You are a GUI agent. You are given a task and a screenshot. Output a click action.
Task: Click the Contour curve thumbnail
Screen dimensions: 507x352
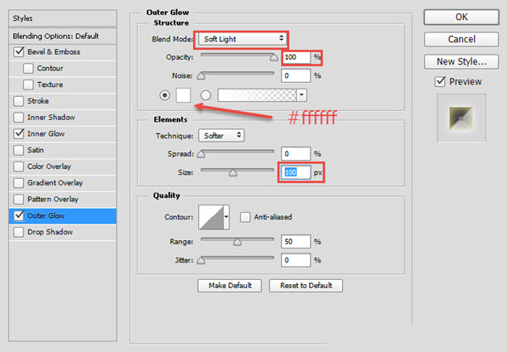(x=211, y=217)
